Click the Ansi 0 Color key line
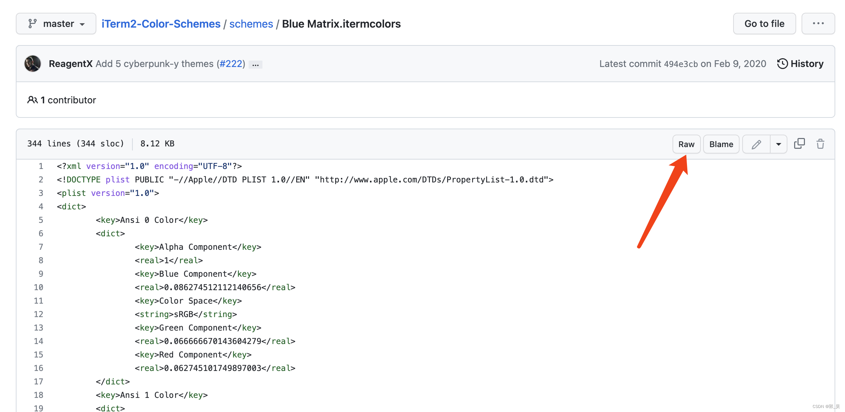 (152, 220)
